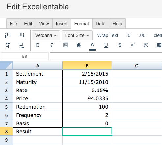Toggle italic formatting

(x=52, y=45)
